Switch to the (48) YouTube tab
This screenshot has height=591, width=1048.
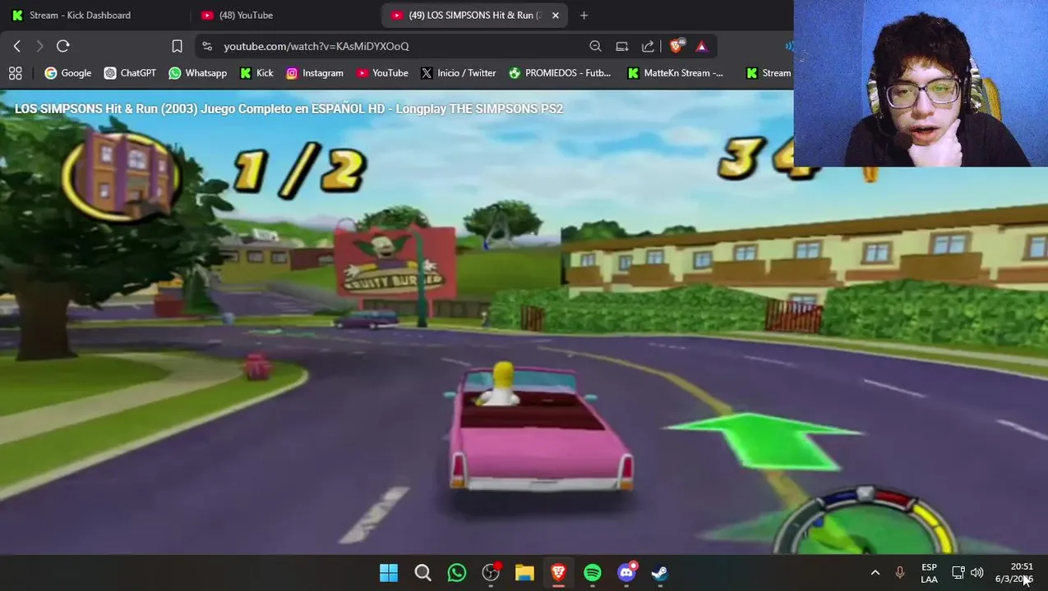(x=284, y=15)
